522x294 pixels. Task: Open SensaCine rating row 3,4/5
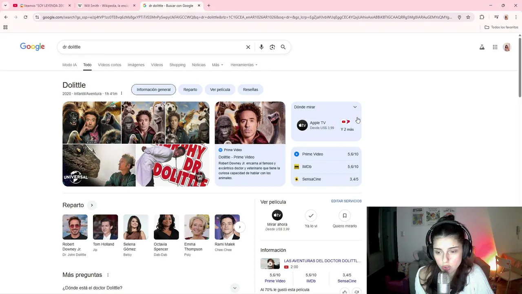(x=326, y=179)
